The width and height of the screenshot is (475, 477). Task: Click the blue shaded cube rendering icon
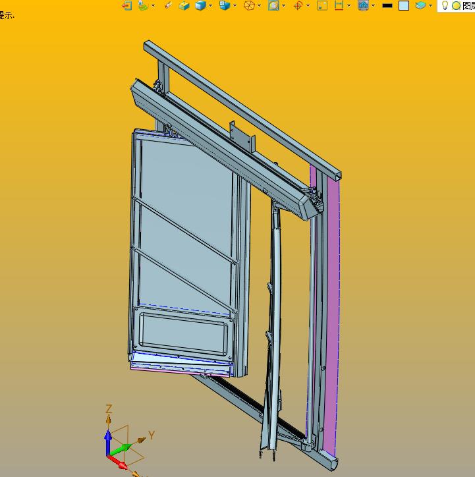click(x=200, y=5)
